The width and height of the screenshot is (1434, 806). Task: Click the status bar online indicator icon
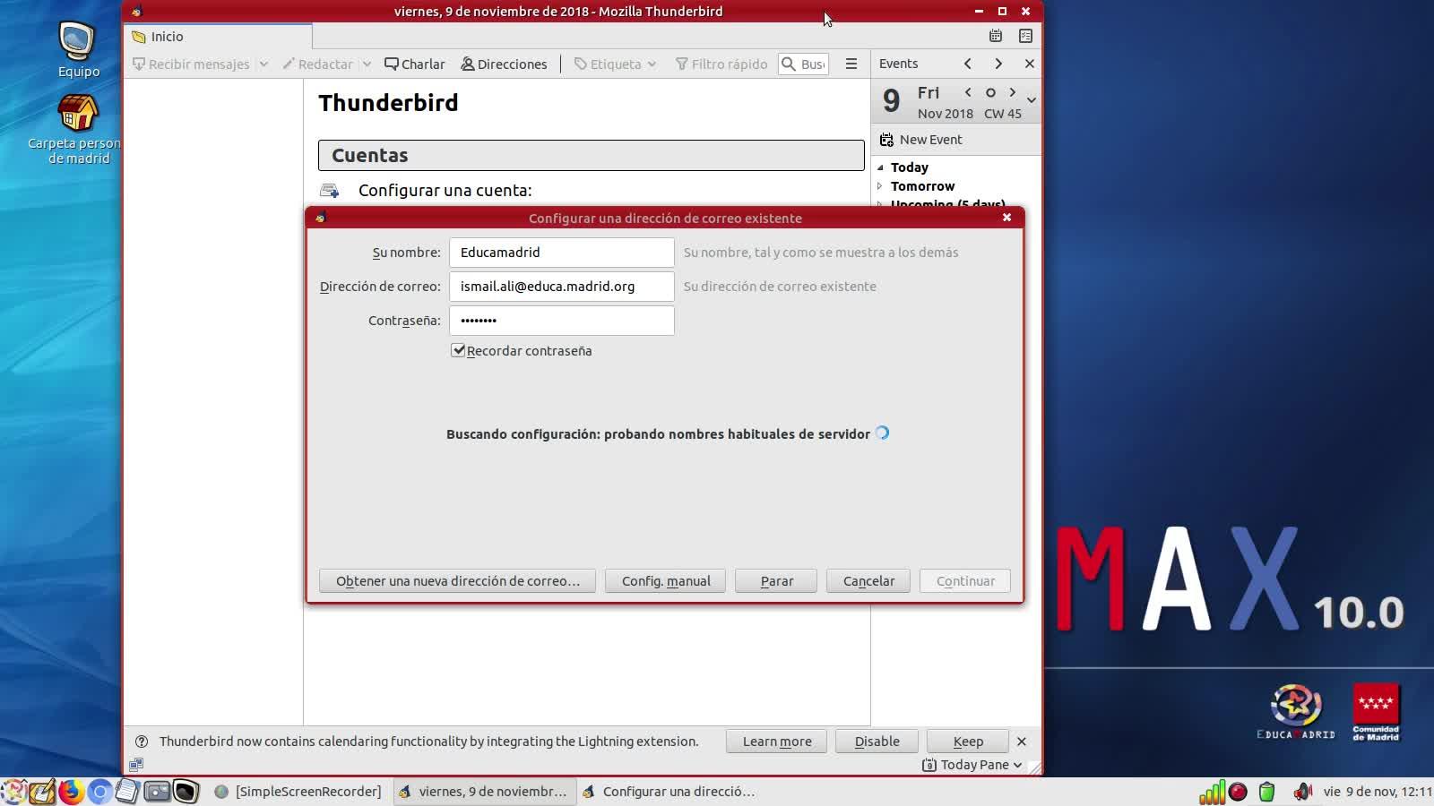click(136, 765)
